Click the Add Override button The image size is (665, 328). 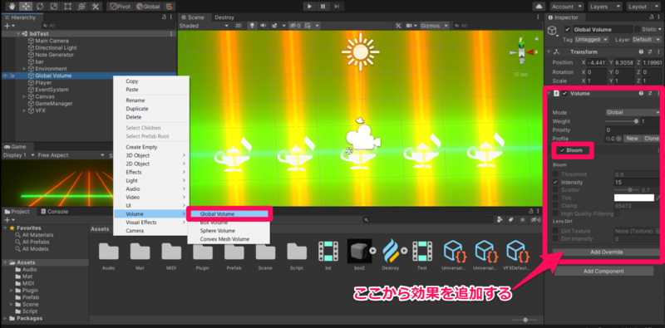click(607, 252)
